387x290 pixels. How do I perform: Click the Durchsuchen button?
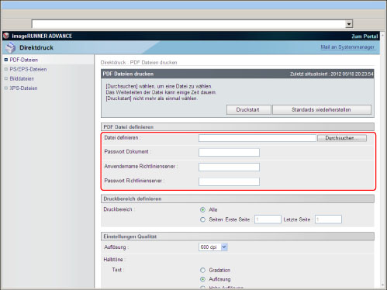click(x=342, y=138)
